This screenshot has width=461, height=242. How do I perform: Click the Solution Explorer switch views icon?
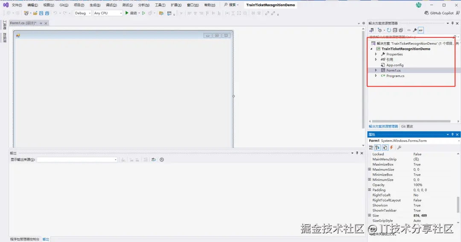[372, 30]
